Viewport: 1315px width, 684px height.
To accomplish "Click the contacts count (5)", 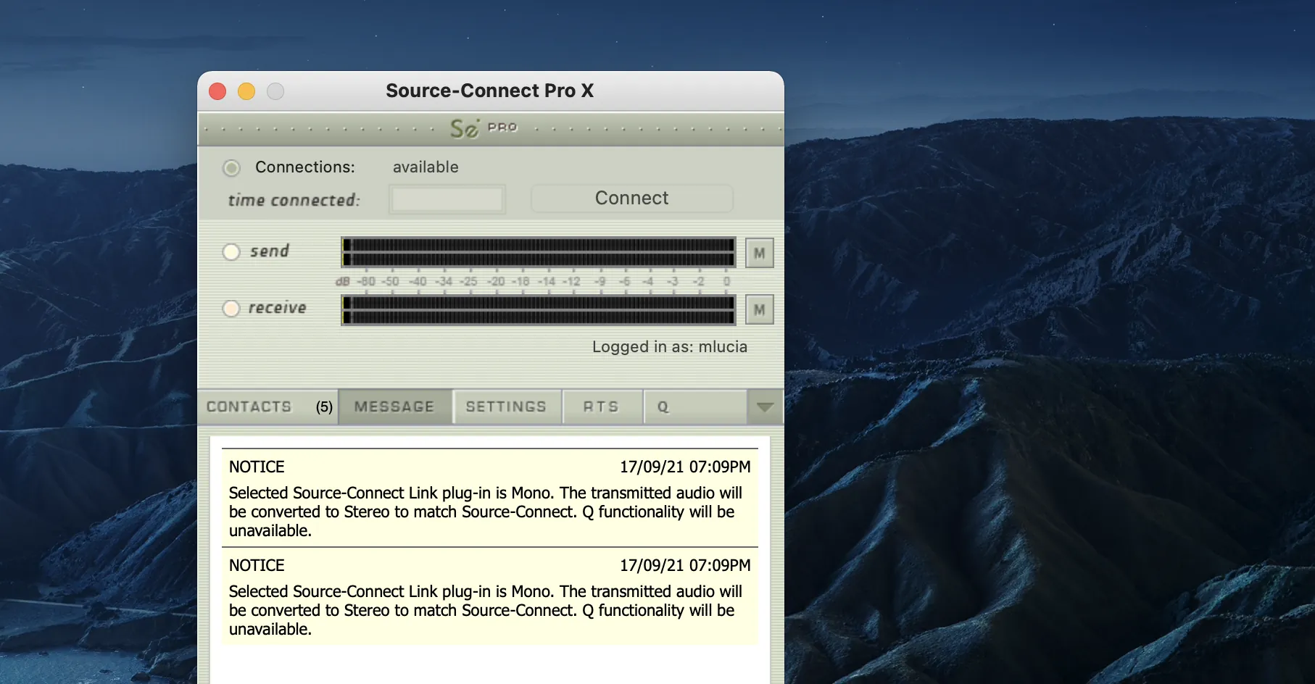I will (x=324, y=406).
